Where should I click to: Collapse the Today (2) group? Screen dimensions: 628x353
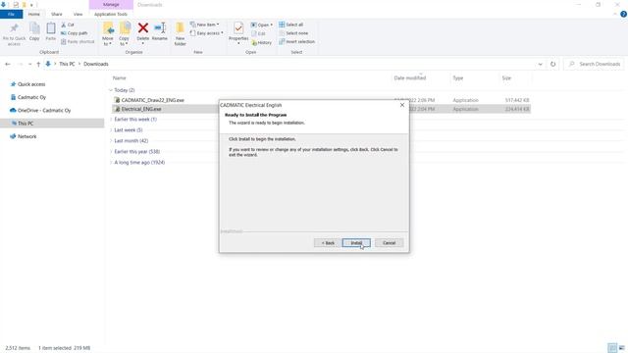[x=111, y=90]
